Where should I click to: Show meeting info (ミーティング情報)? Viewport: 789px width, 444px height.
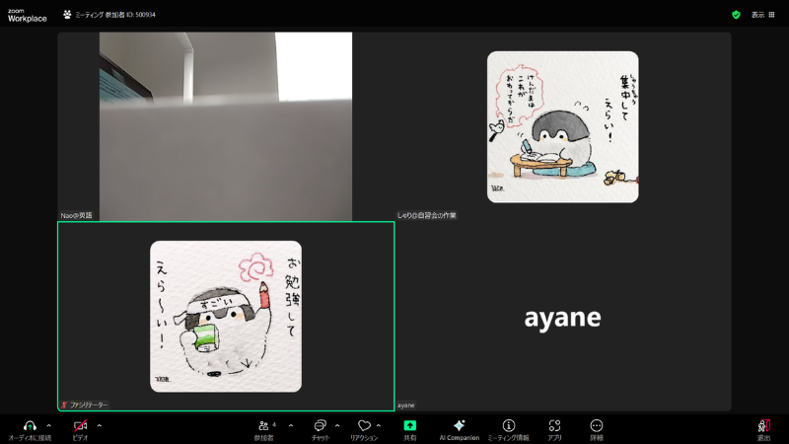point(508,430)
